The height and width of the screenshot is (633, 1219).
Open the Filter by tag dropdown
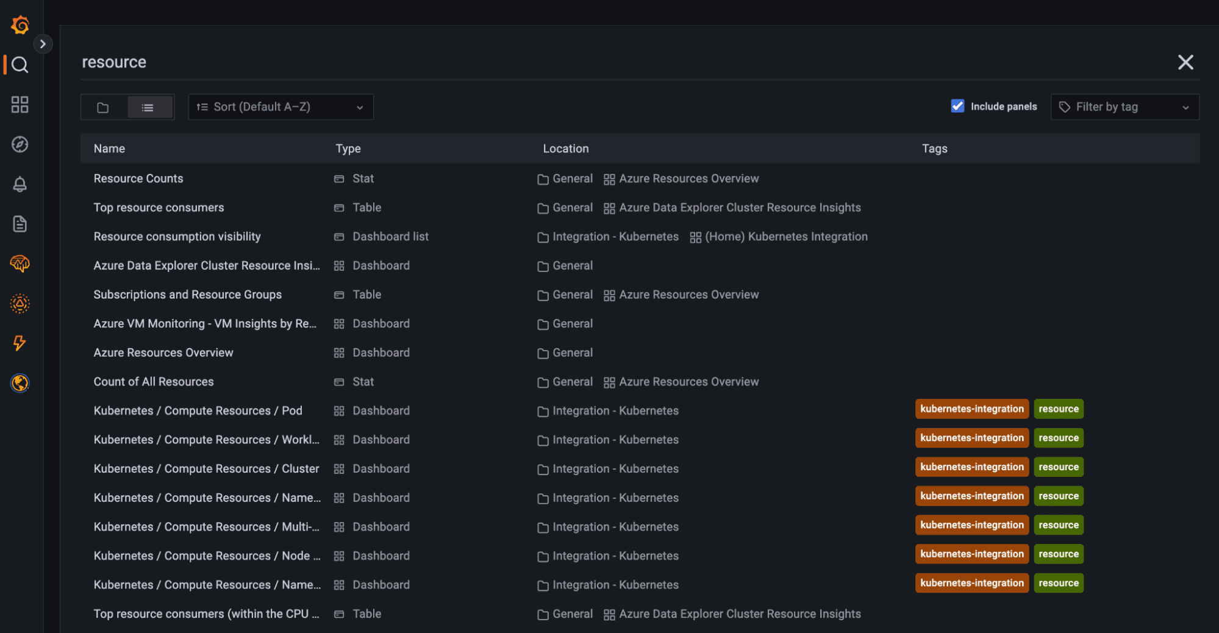tap(1124, 107)
